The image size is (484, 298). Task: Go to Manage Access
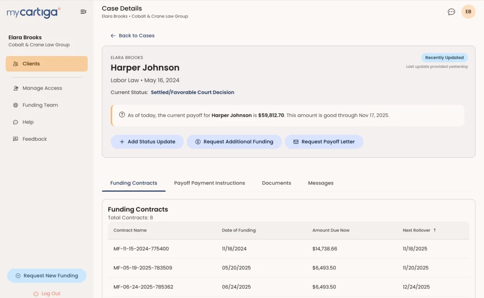coord(42,88)
